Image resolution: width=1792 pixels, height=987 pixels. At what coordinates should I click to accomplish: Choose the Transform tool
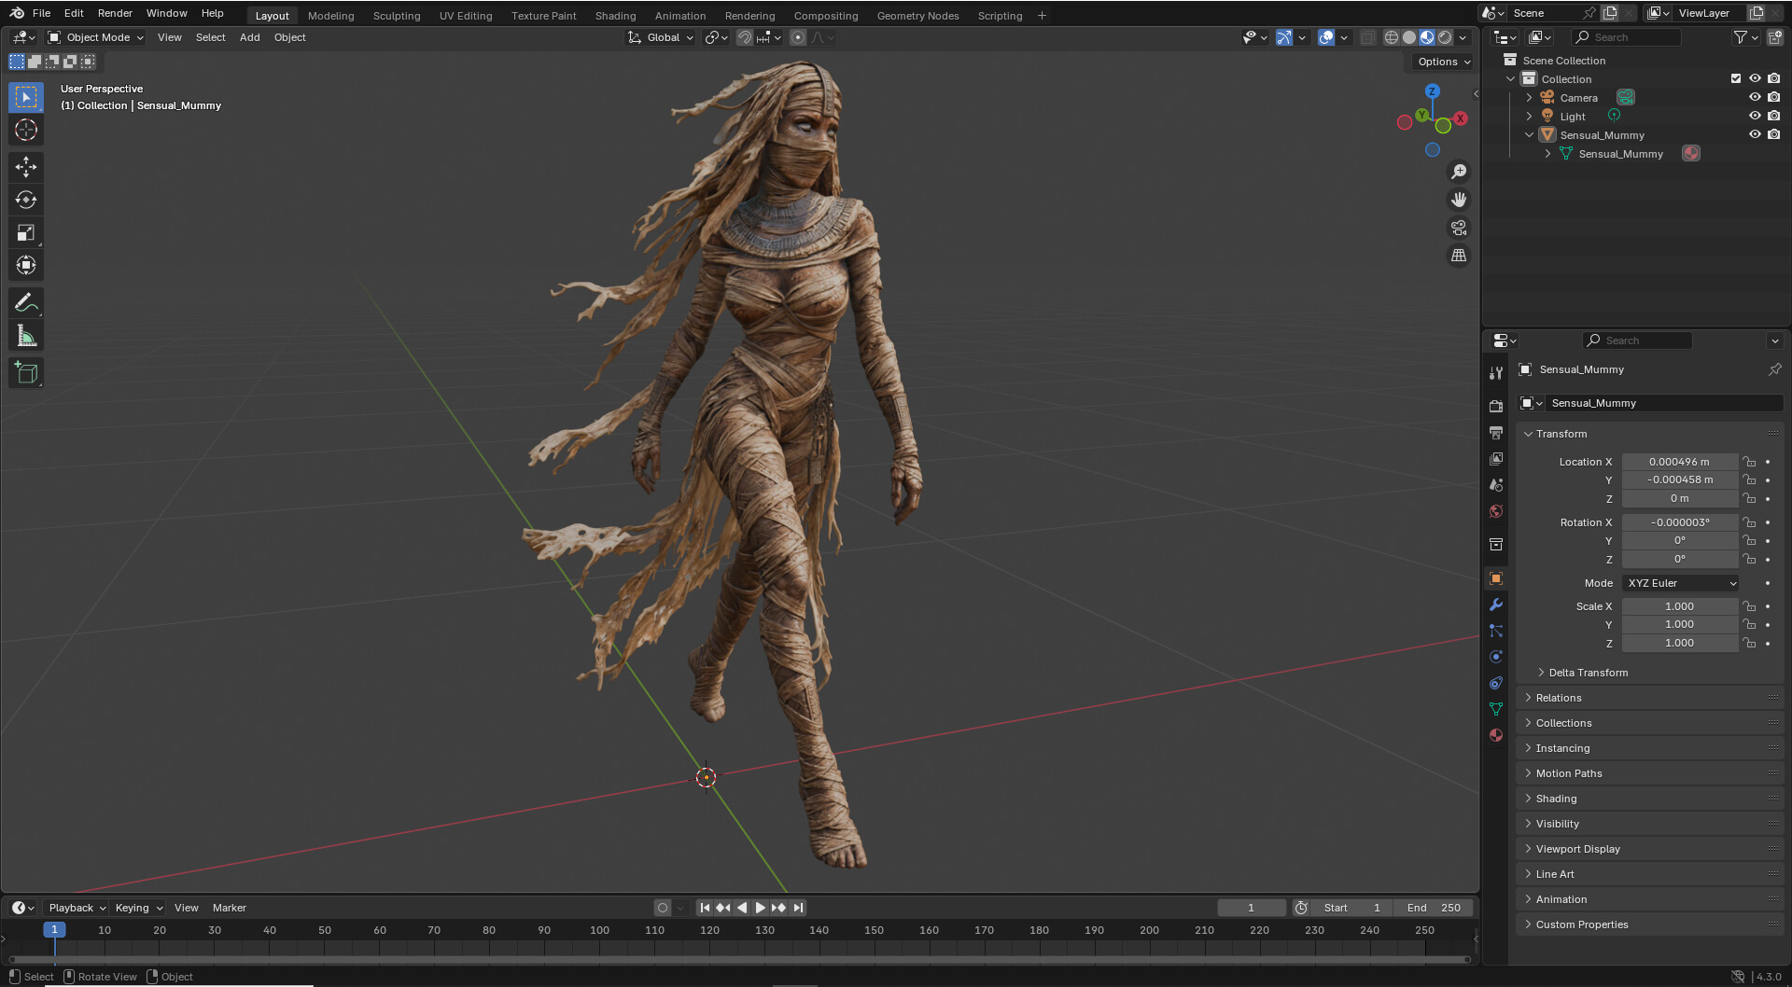click(26, 265)
